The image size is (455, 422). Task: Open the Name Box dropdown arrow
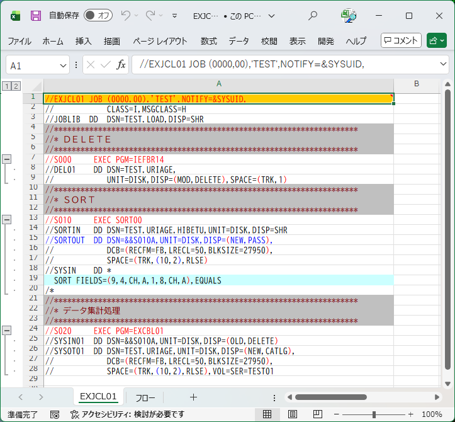coord(64,66)
